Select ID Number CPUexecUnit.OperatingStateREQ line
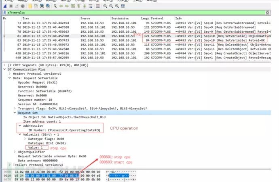Screen dimensions: 279x182 (64, 130)
